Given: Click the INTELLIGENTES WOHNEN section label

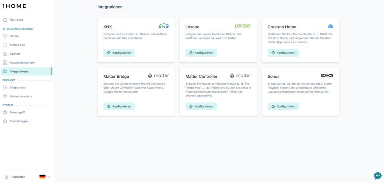Looking at the screenshot, I should pos(18,29).
